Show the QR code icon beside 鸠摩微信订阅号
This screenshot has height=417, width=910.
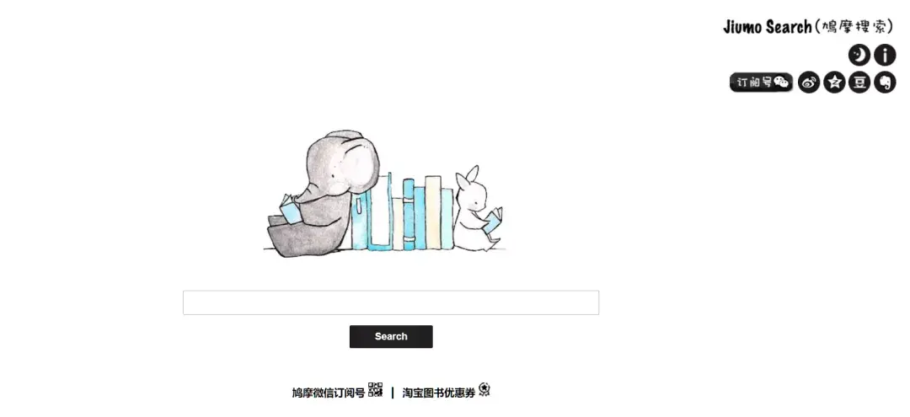376,390
